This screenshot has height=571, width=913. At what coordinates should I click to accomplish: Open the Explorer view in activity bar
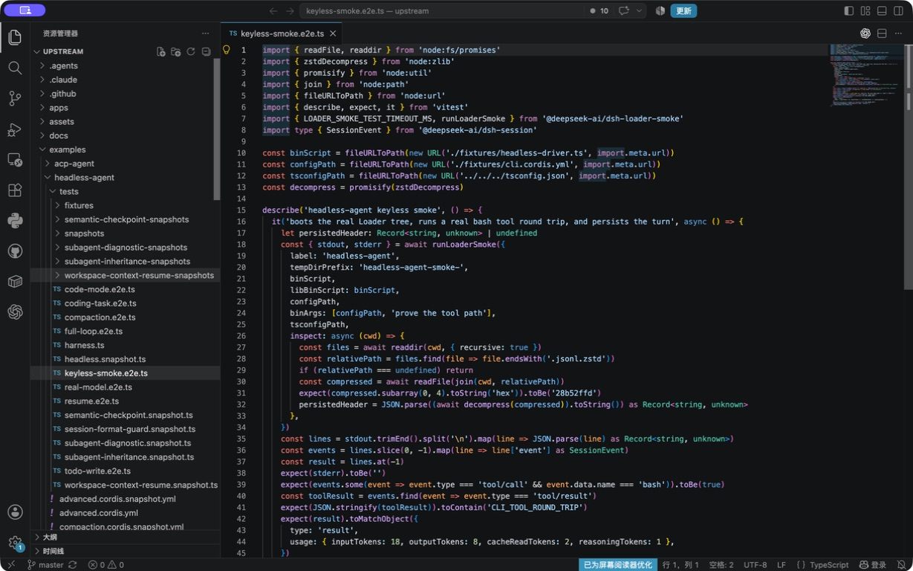pos(15,37)
